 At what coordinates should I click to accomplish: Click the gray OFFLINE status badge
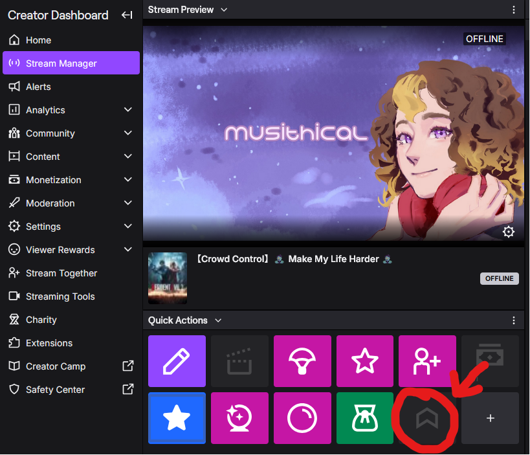click(499, 278)
